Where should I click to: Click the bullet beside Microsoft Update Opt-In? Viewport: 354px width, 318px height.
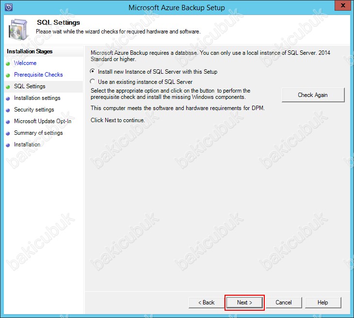(x=8, y=122)
